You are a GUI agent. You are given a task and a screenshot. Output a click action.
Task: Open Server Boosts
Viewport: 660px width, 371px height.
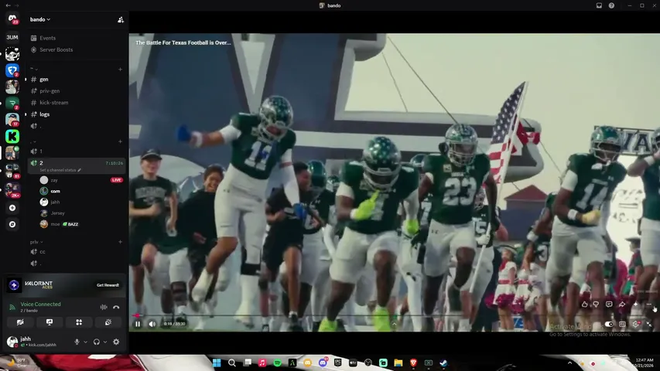pos(76,49)
